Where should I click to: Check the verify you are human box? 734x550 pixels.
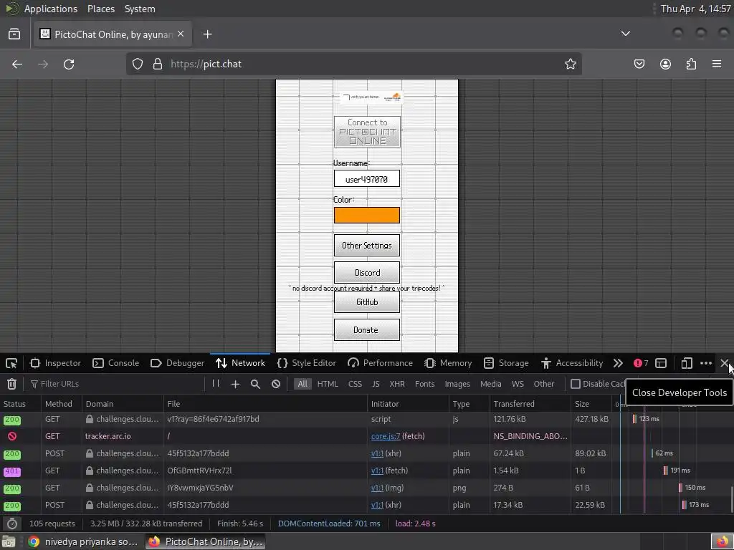click(x=346, y=97)
